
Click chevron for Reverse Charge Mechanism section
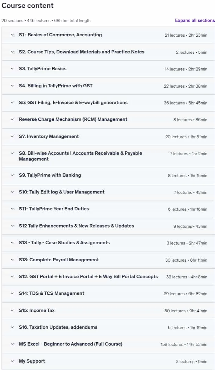tap(12, 119)
